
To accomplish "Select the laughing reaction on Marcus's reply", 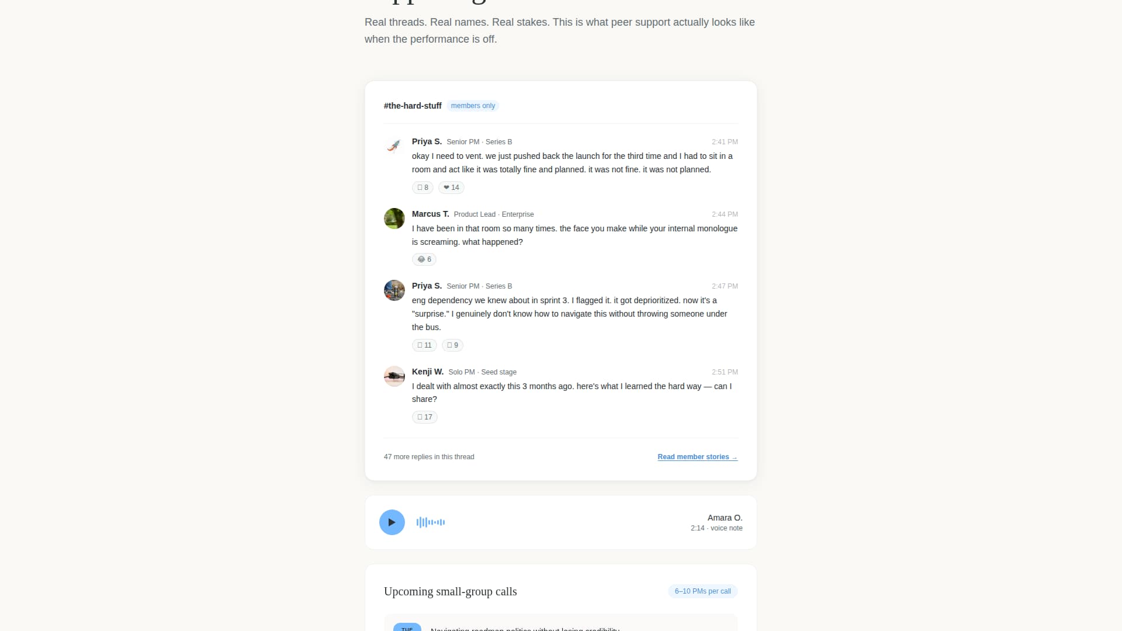I will click(x=424, y=259).
